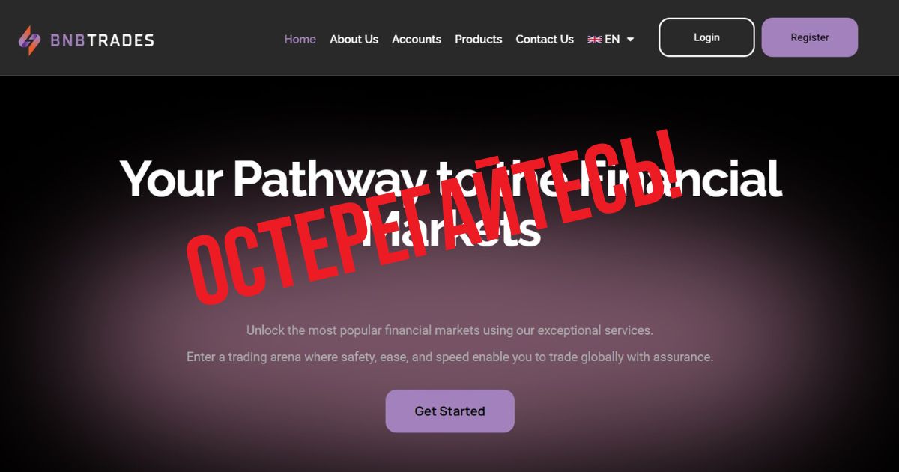899x472 pixels.
Task: Click the red ОСТЕРЕГАЙТЕСЬ! warning overlay
Action: (x=435, y=216)
